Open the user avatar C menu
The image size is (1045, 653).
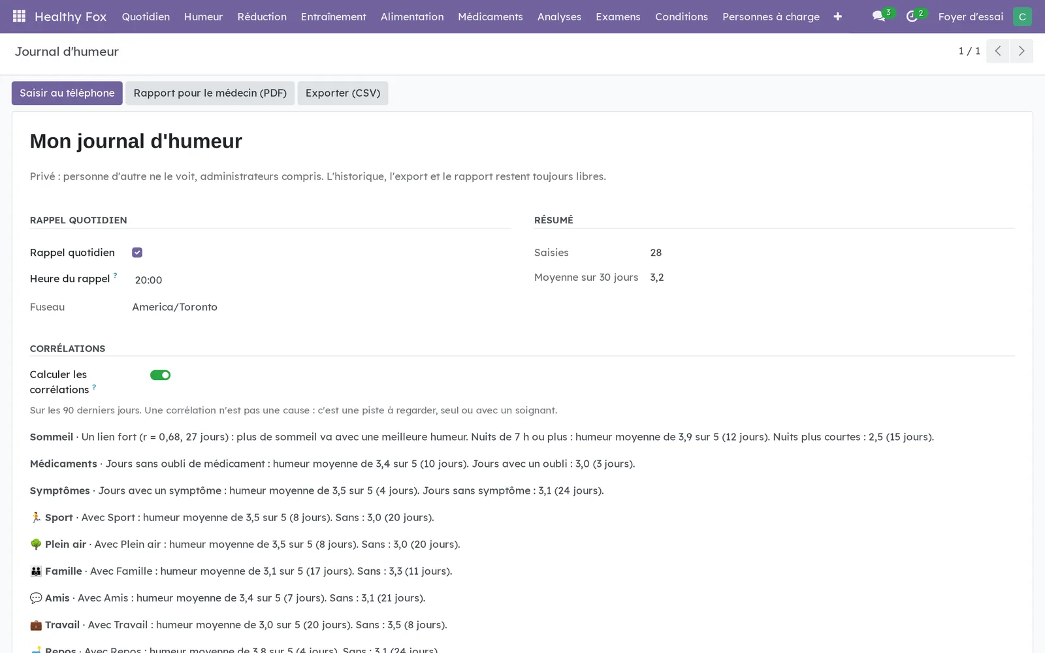pyautogui.click(x=1022, y=16)
